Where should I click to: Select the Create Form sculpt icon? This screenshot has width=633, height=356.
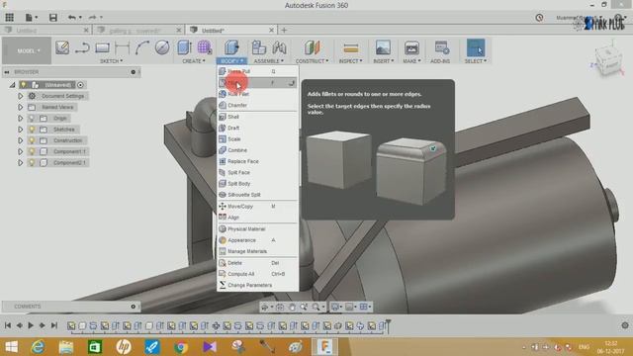(205, 47)
